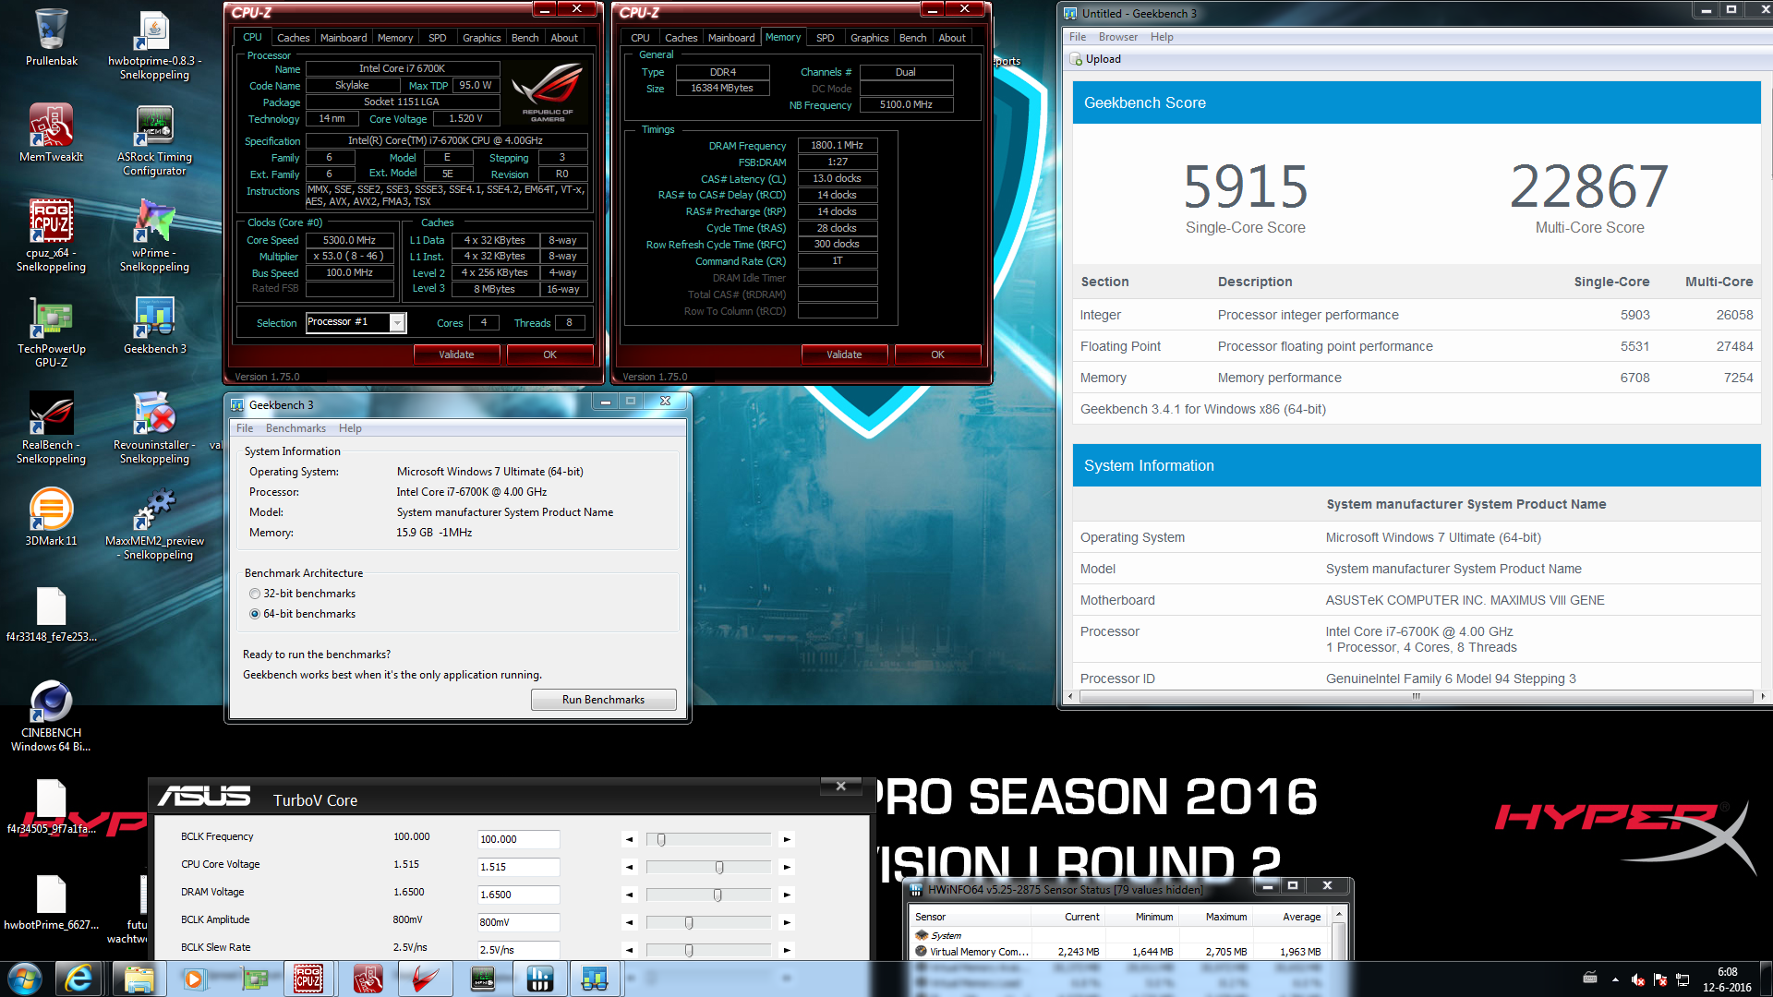Click OK in right CPU-Z window
Screen dimensions: 1773x997
click(x=937, y=354)
